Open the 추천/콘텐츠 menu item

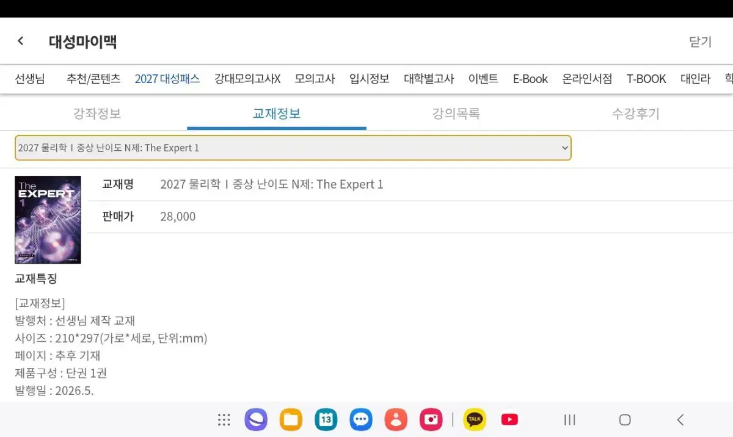tap(93, 79)
